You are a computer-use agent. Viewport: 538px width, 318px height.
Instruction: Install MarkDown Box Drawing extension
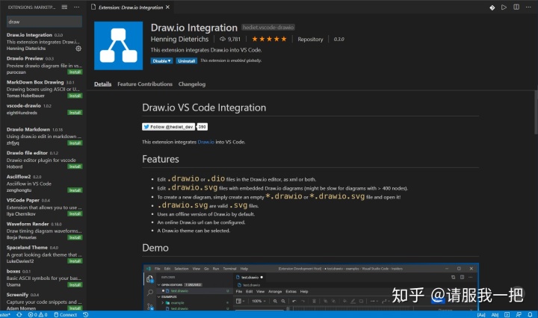pos(75,96)
